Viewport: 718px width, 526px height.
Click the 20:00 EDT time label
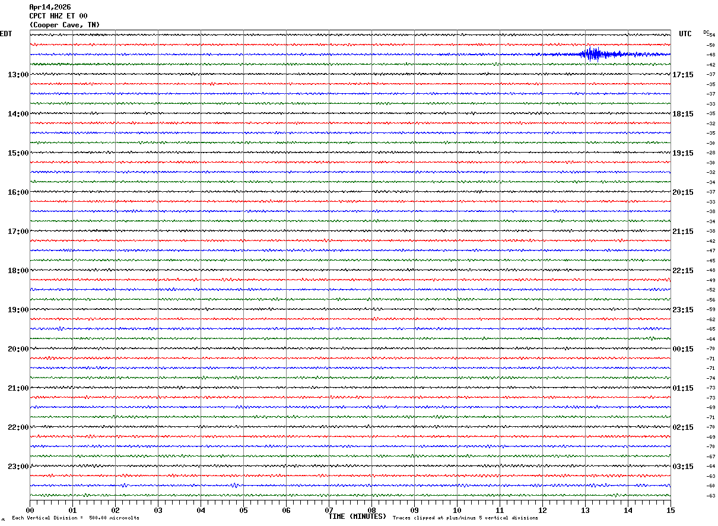pyautogui.click(x=18, y=349)
